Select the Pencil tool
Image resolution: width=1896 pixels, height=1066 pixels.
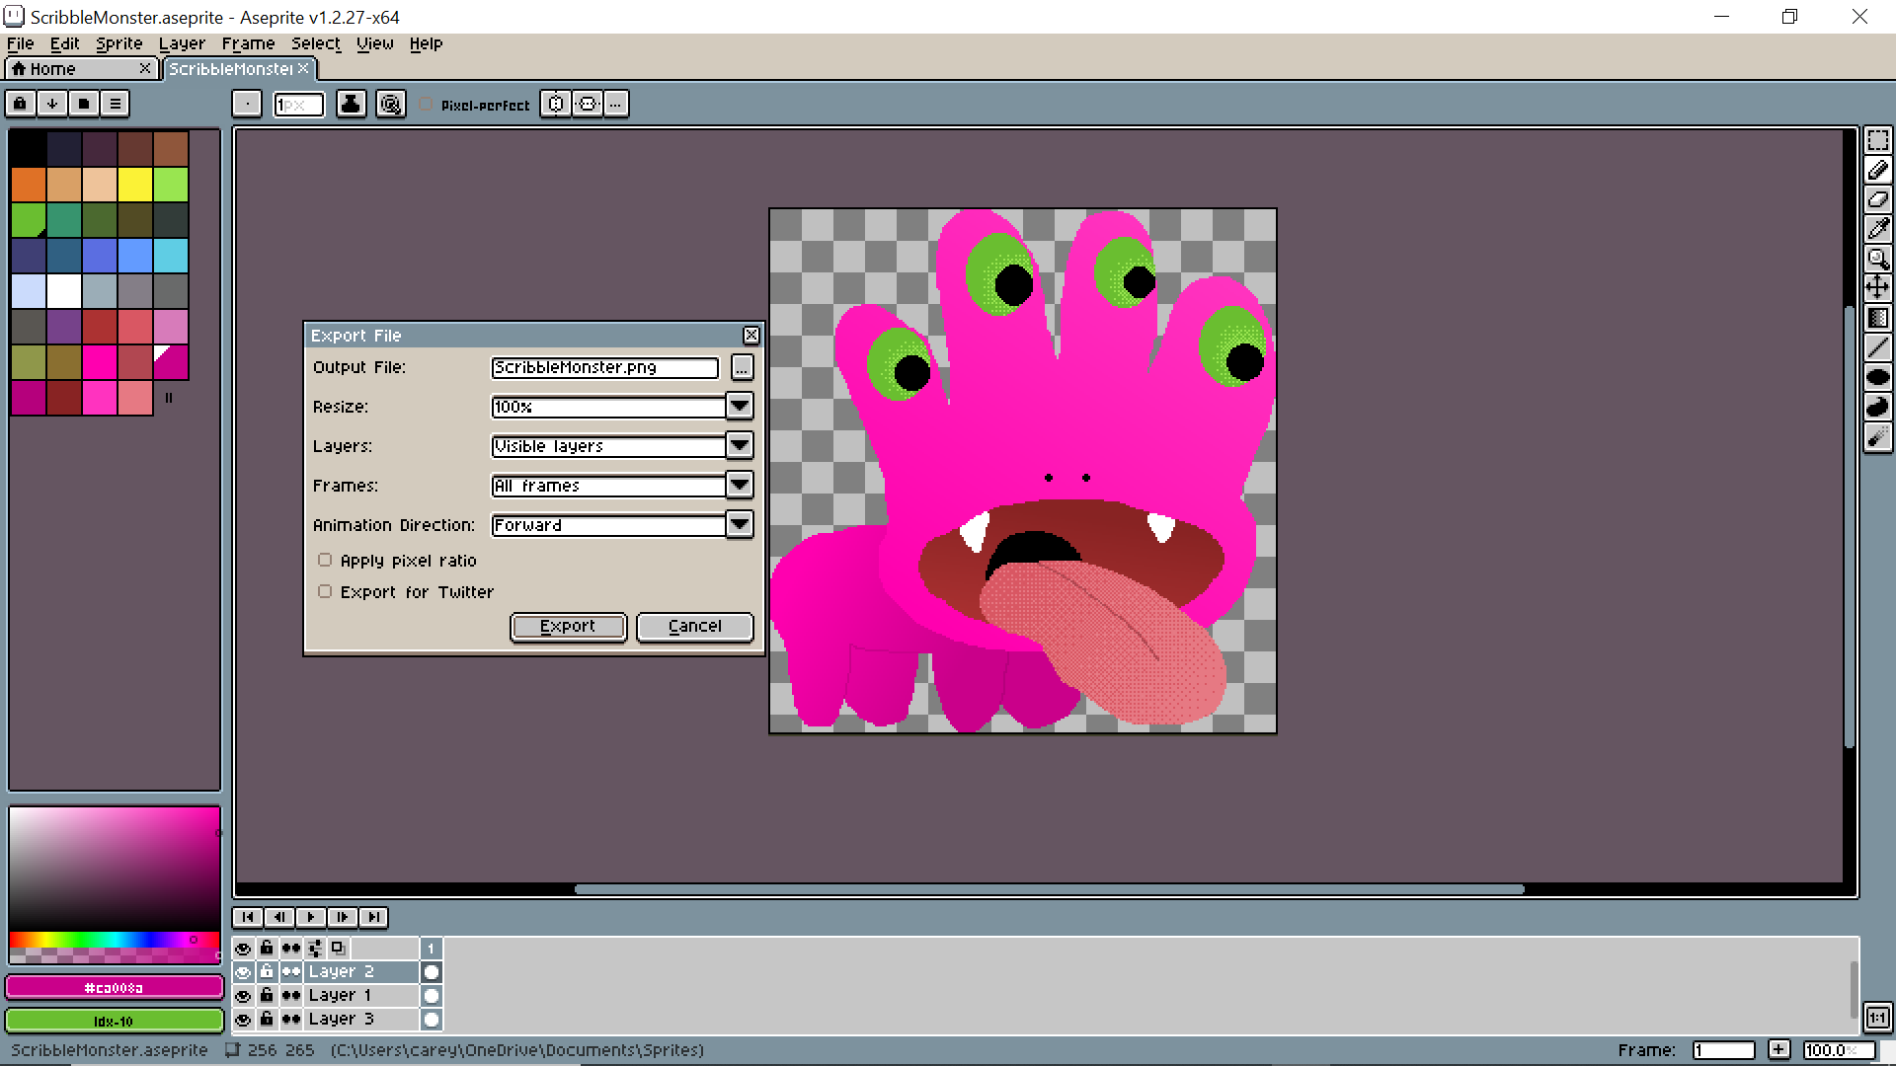pyautogui.click(x=1879, y=170)
